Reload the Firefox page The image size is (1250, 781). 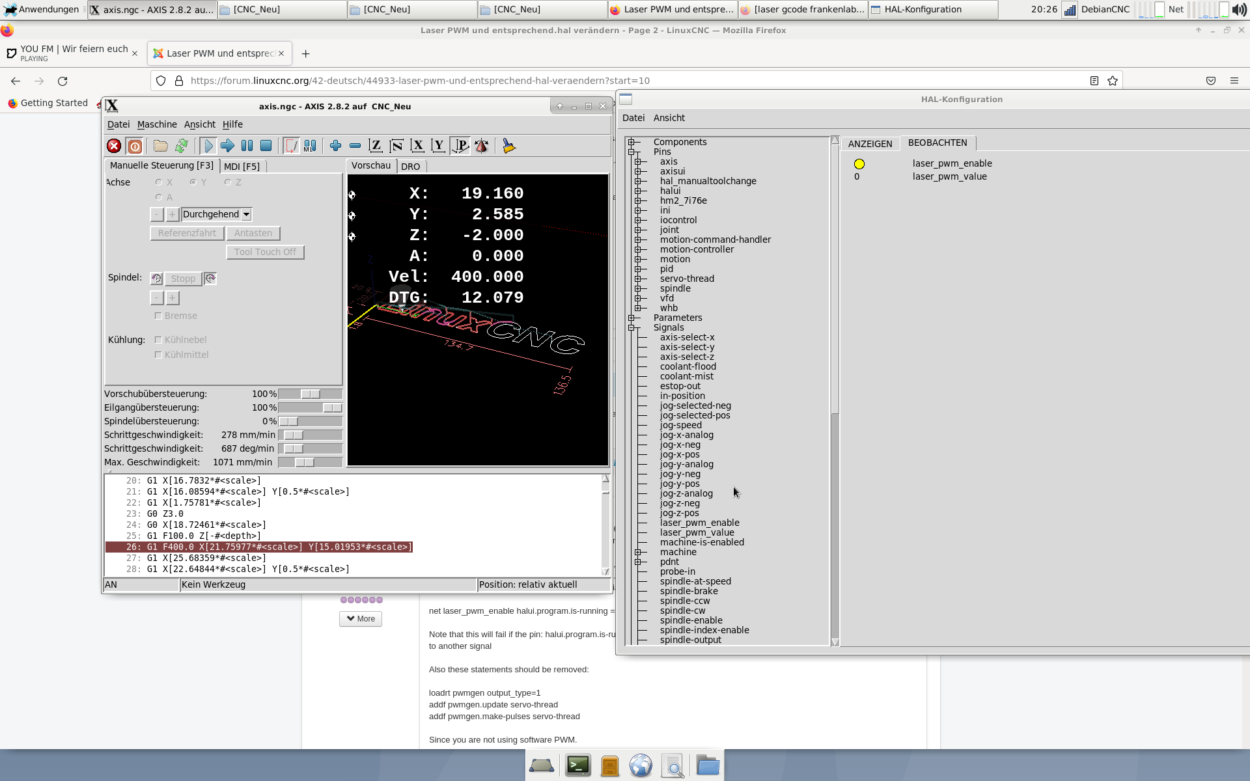pos(62,81)
